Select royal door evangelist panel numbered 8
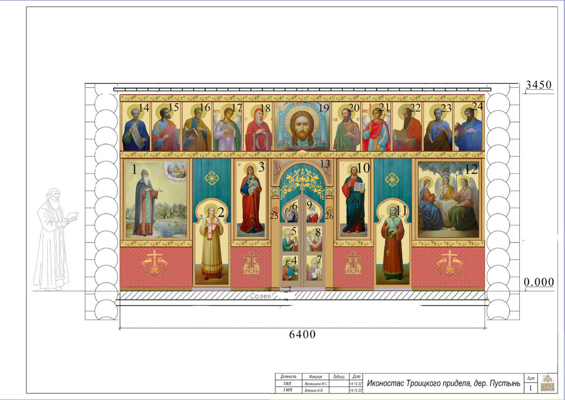This screenshot has width=565, height=400. pyautogui.click(x=315, y=239)
